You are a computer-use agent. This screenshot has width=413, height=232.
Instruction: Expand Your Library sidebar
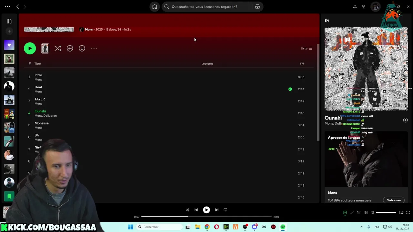pyautogui.click(x=9, y=21)
